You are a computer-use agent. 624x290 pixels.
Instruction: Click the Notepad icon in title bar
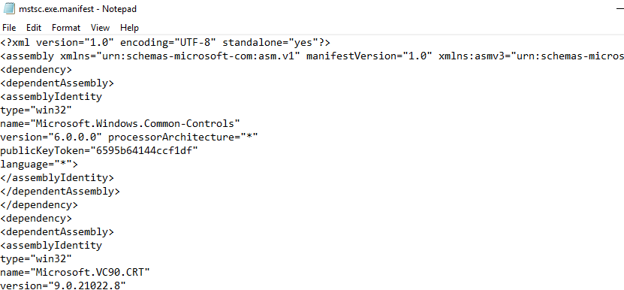(x=9, y=9)
